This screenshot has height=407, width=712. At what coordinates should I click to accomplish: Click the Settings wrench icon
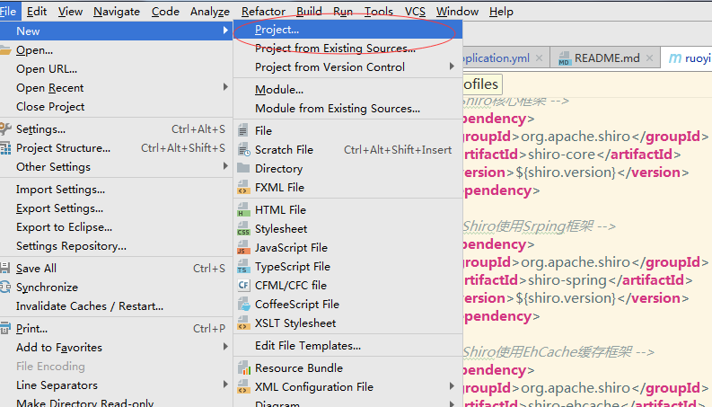tap(5, 129)
